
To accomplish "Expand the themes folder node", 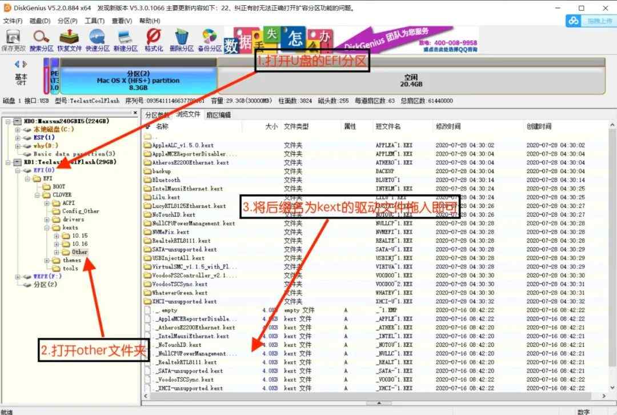I will point(47,260).
